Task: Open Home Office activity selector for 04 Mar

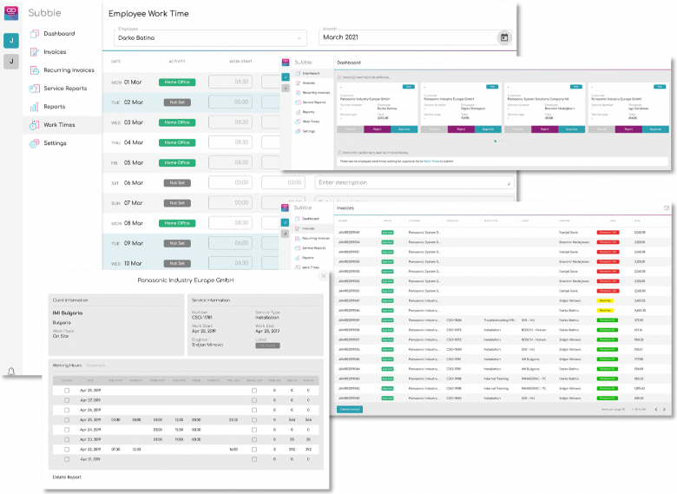Action: coord(177,142)
